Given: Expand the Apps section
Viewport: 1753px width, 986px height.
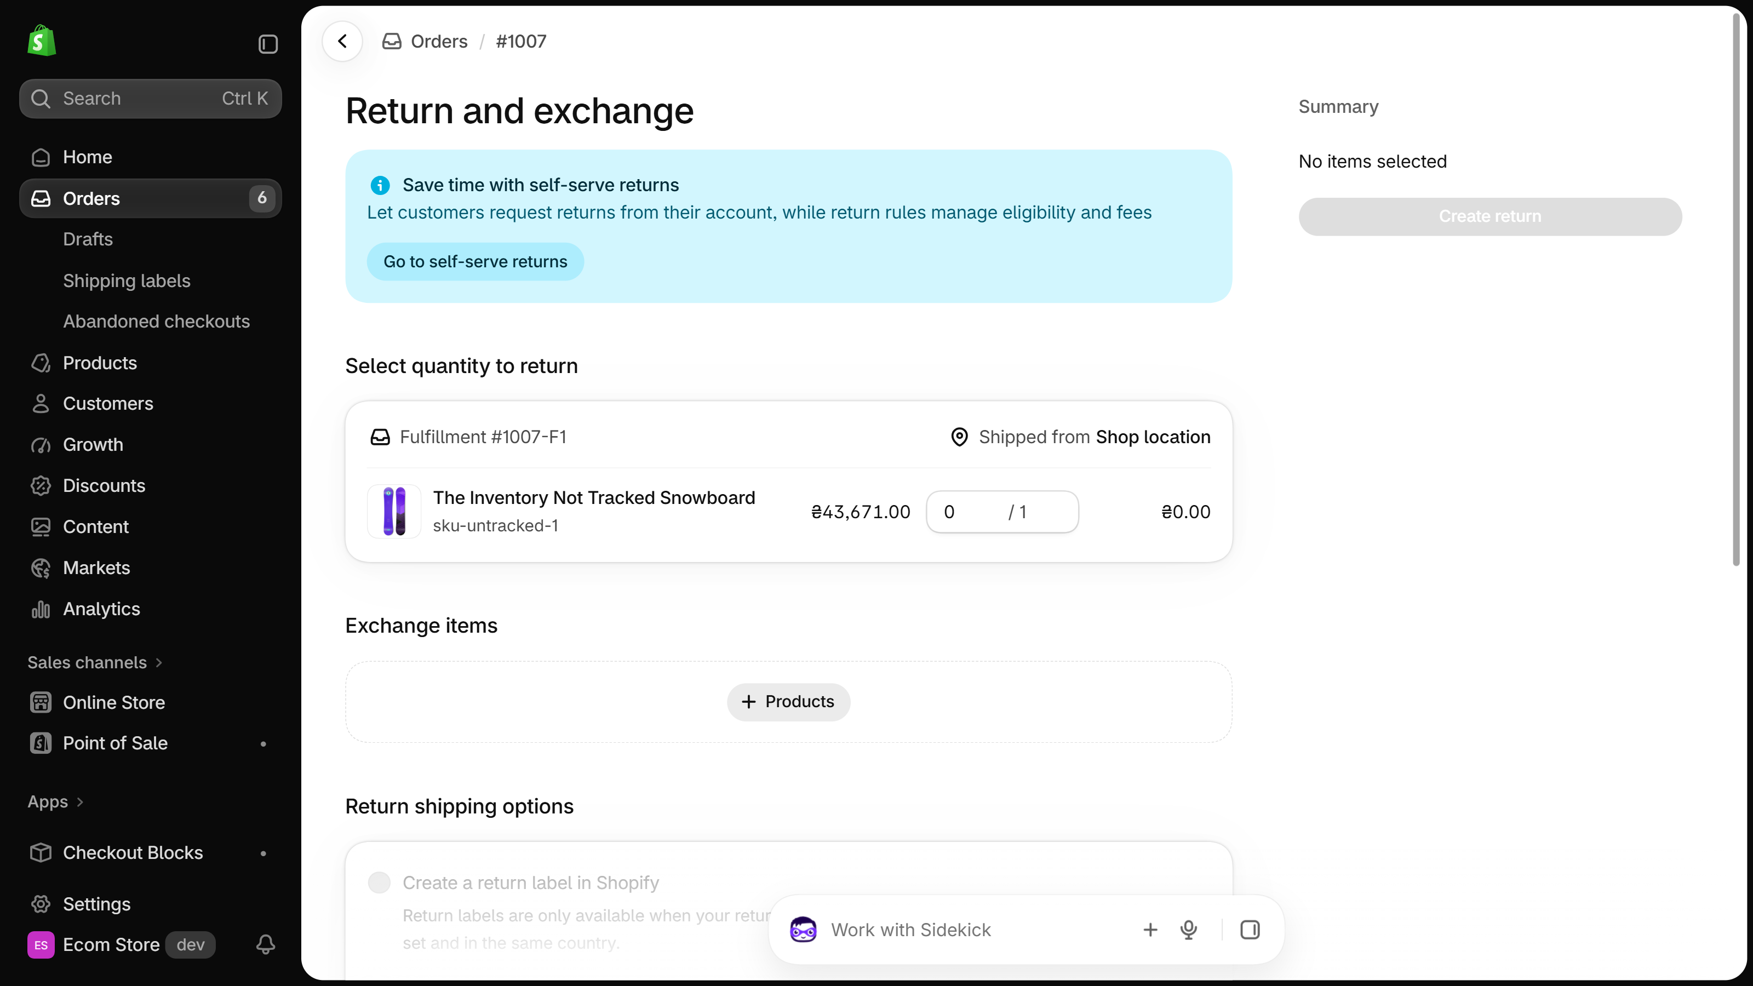Looking at the screenshot, I should click(55, 802).
